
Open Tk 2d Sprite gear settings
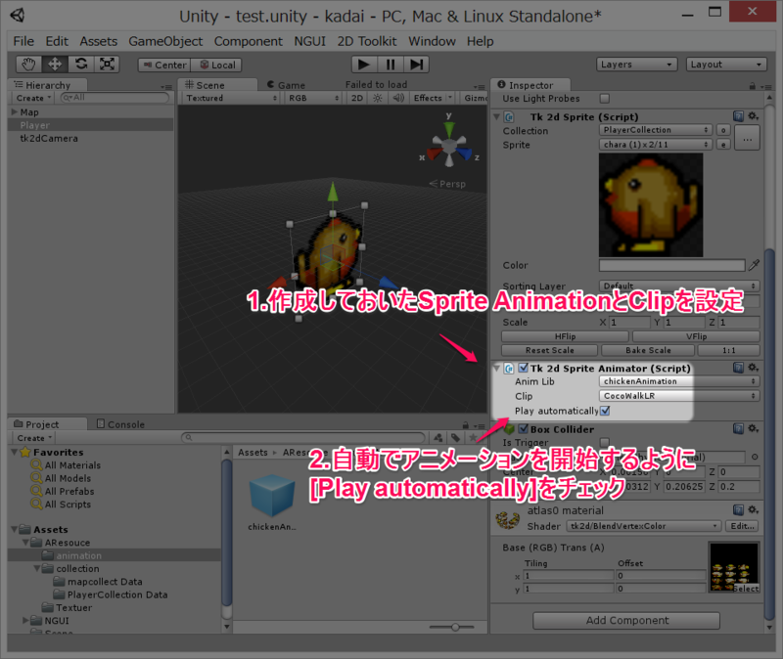[x=753, y=116]
